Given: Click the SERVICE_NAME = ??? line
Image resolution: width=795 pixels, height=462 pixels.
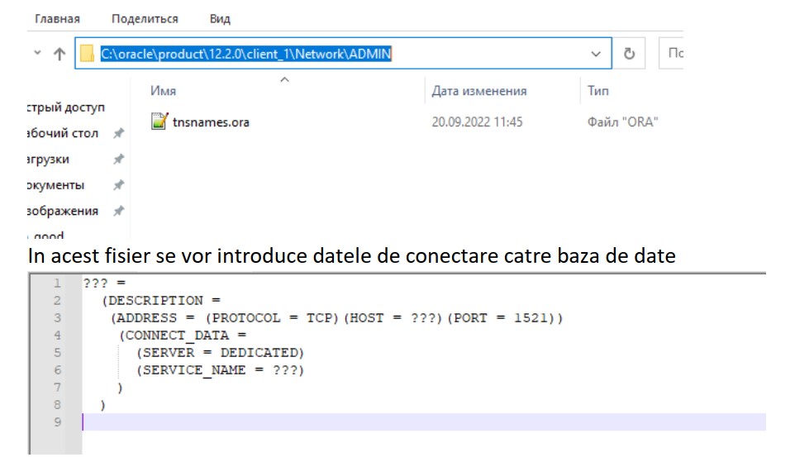Looking at the screenshot, I should pyautogui.click(x=220, y=370).
